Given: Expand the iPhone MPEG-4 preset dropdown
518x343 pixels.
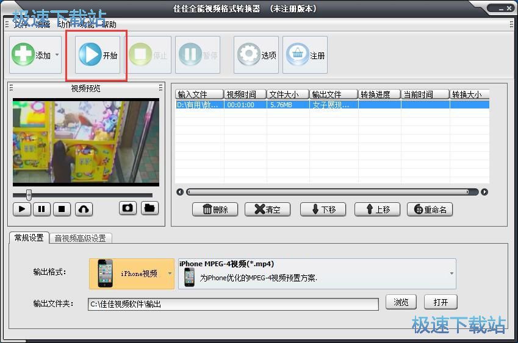Looking at the screenshot, I should click(451, 274).
